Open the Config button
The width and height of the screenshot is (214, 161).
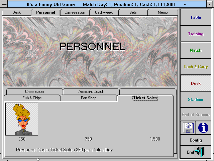click(x=196, y=140)
